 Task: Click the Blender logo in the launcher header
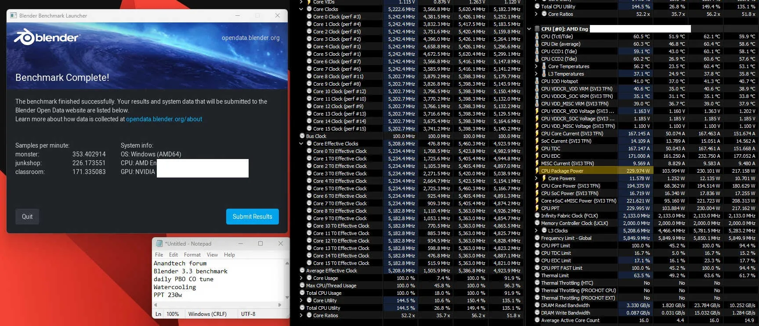coord(47,37)
